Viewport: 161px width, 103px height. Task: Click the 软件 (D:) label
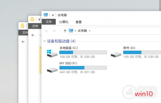[129, 48]
